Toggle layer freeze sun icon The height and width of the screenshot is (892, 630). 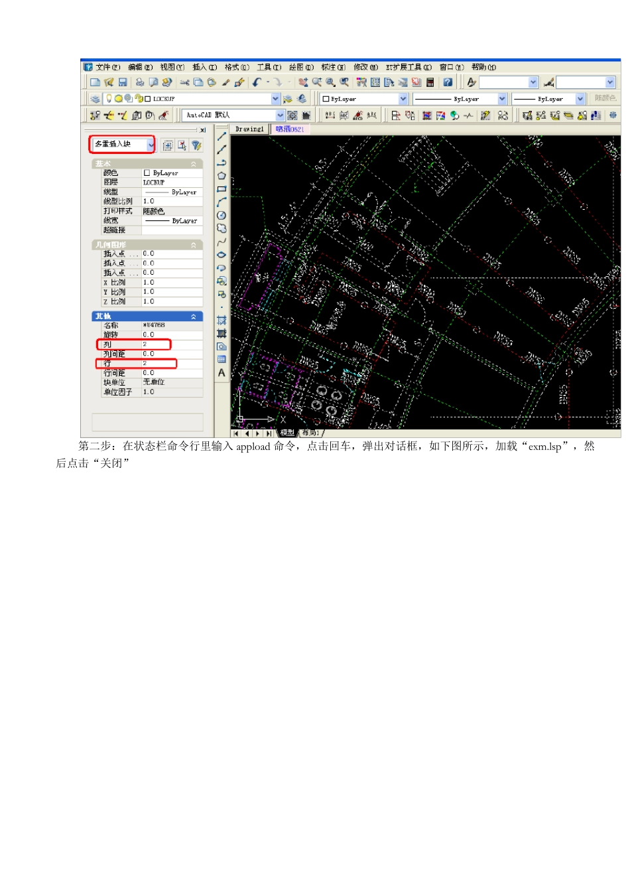click(119, 99)
